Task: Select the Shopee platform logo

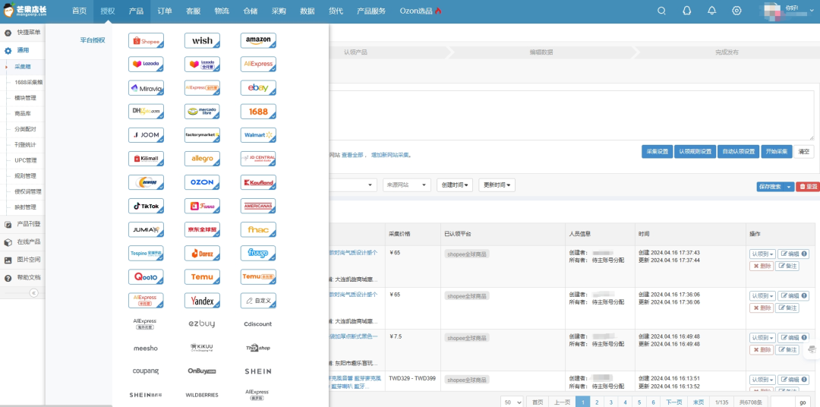Action: tap(146, 41)
